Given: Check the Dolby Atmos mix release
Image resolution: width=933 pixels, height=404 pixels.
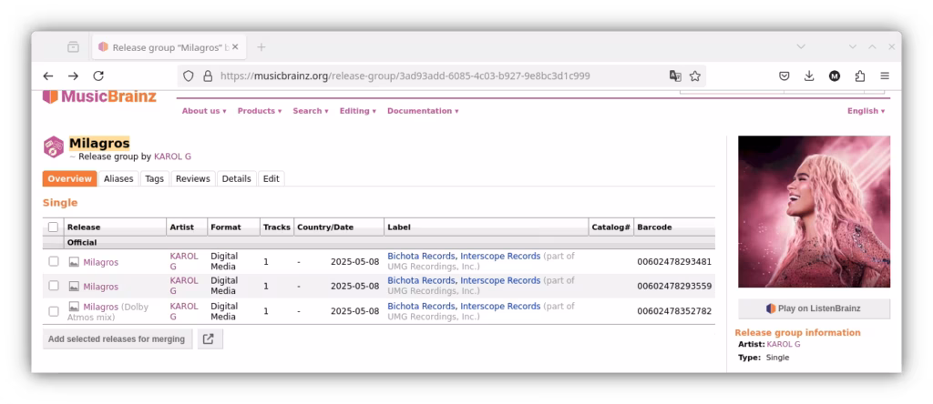Looking at the screenshot, I should coord(54,311).
